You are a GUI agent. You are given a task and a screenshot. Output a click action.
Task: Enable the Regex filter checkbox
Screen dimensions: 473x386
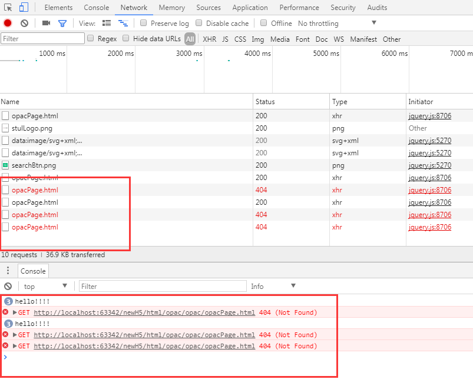coord(91,38)
